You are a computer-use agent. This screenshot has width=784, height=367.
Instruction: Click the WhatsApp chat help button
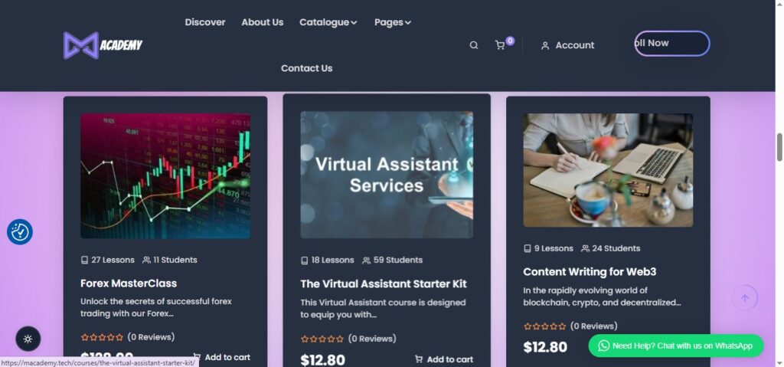[675, 346]
